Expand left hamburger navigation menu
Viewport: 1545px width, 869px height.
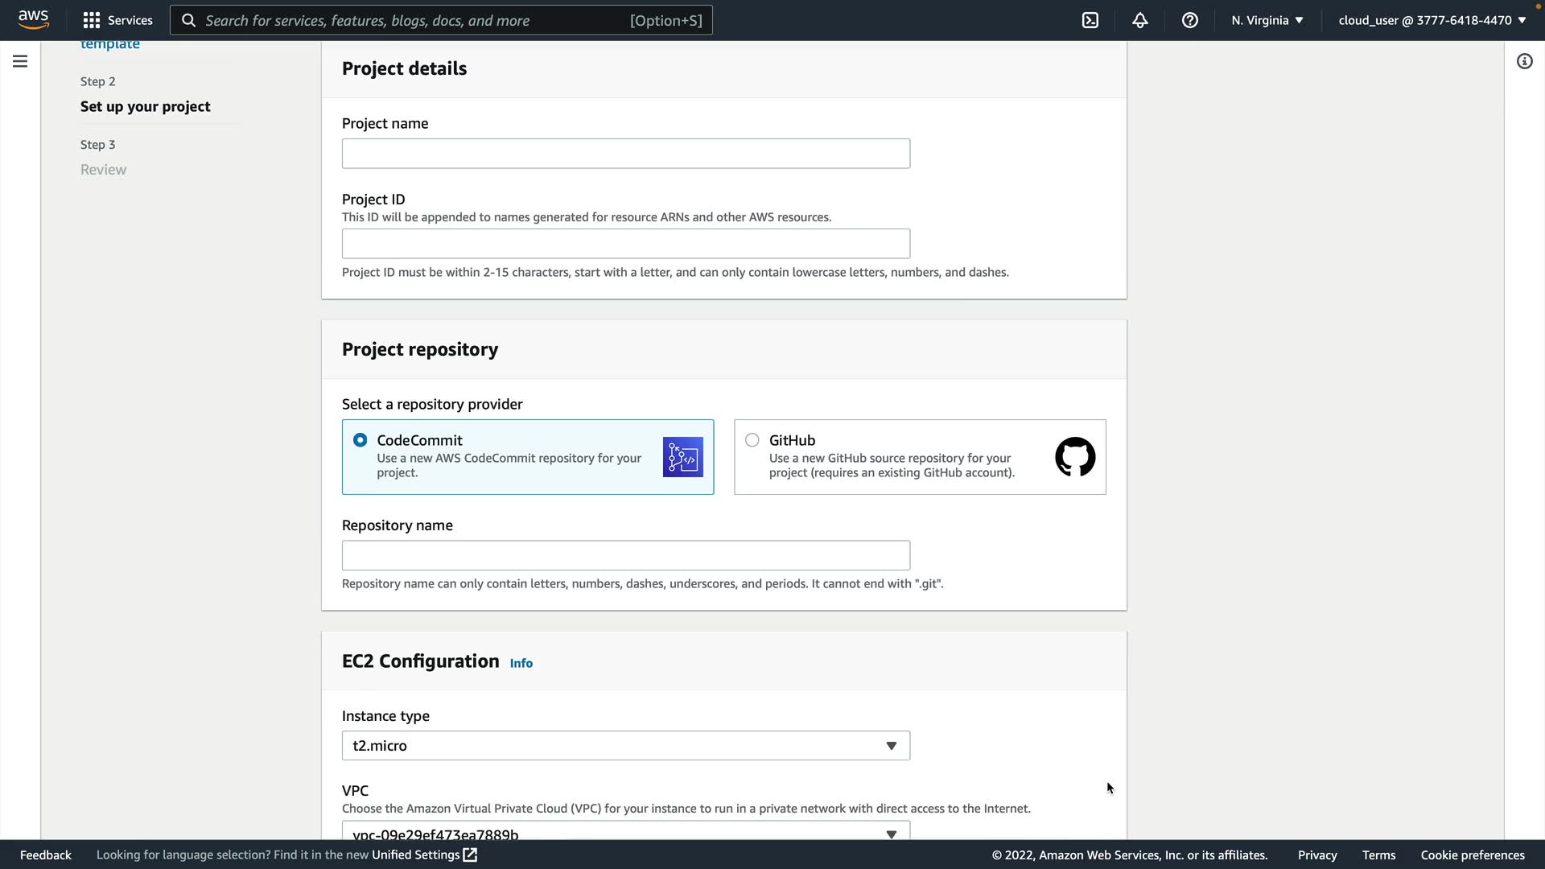pos(20,61)
